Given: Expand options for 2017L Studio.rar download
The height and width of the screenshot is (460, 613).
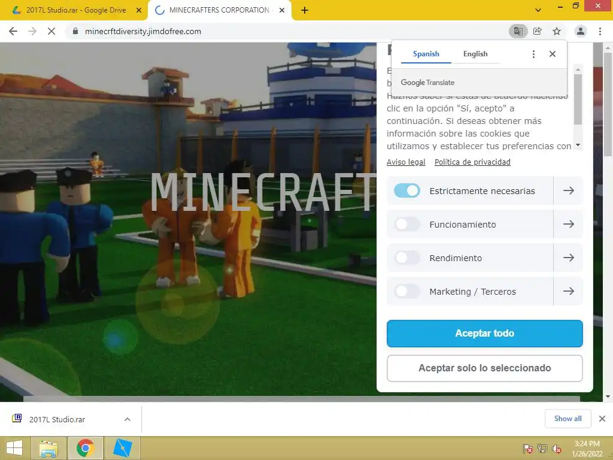Looking at the screenshot, I should [128, 419].
